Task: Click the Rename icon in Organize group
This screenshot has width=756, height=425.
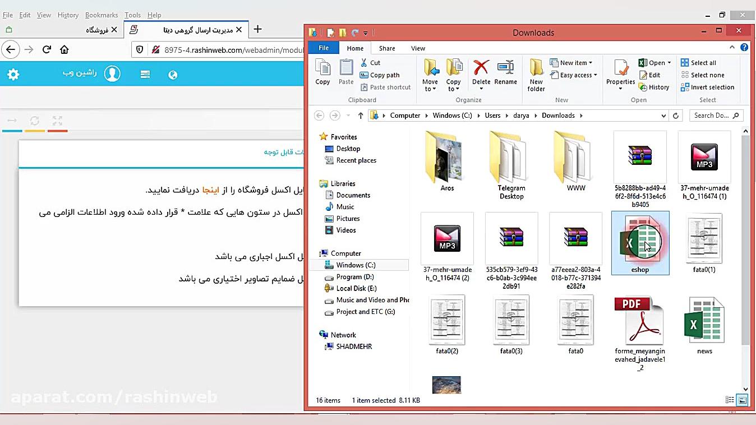Action: (x=505, y=73)
